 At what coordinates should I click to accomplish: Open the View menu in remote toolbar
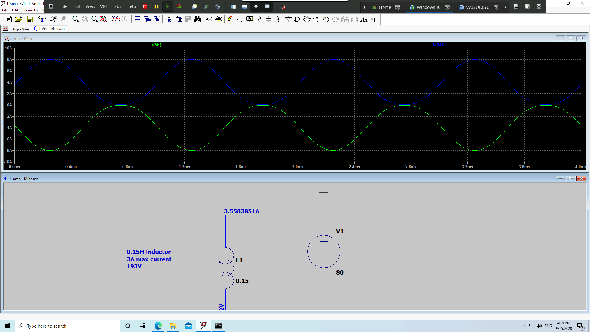tap(90, 6)
